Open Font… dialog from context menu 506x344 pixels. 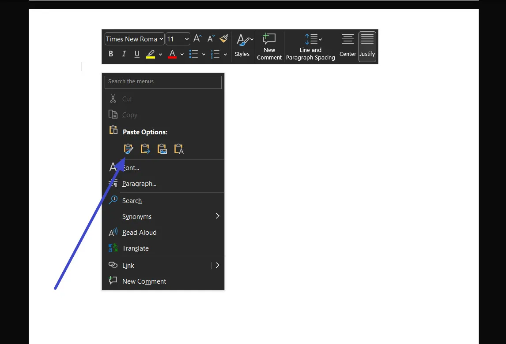click(x=163, y=168)
